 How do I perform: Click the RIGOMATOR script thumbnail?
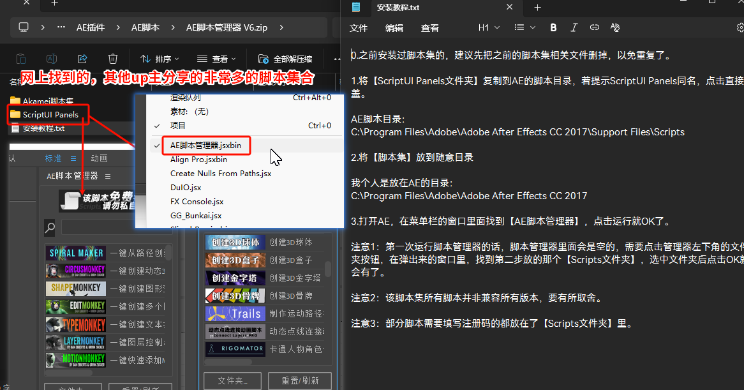pos(235,349)
